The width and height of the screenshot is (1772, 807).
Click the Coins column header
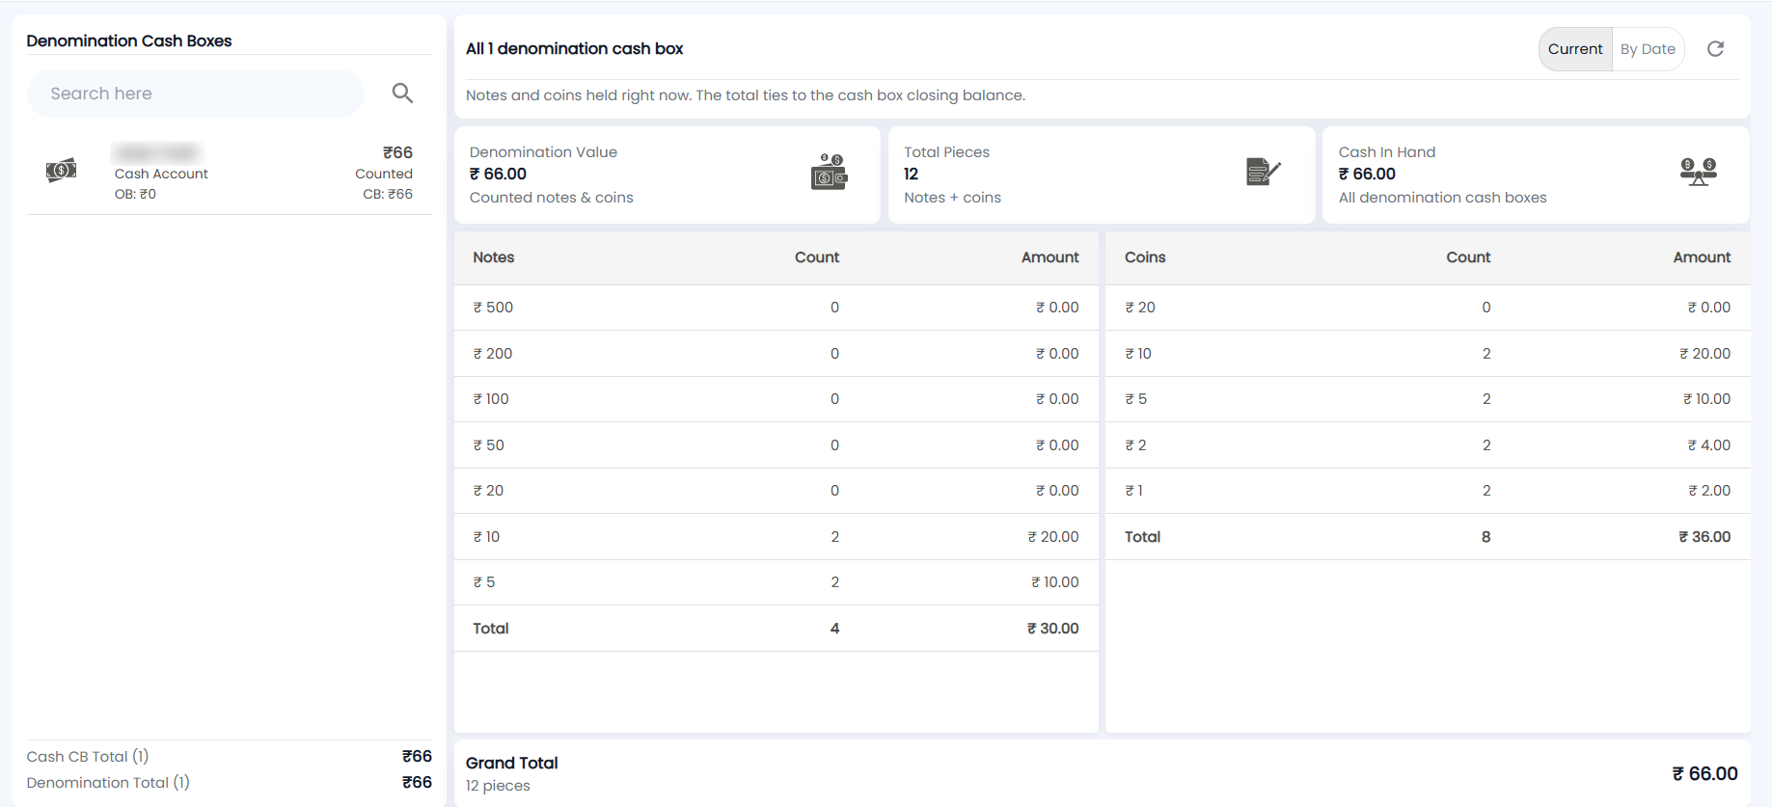click(x=1145, y=257)
